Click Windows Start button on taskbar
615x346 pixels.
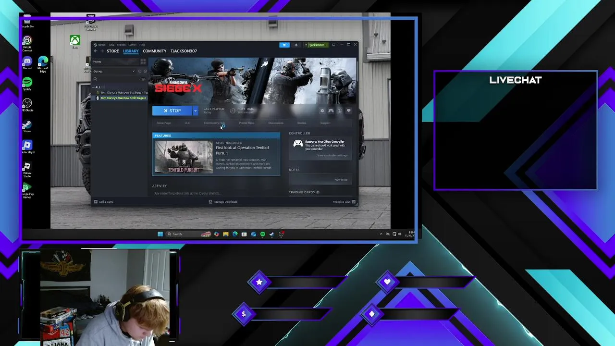(160, 234)
